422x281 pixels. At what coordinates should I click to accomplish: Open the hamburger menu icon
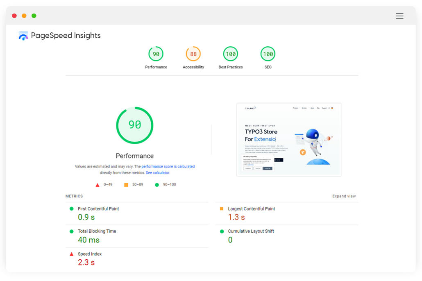pyautogui.click(x=399, y=16)
